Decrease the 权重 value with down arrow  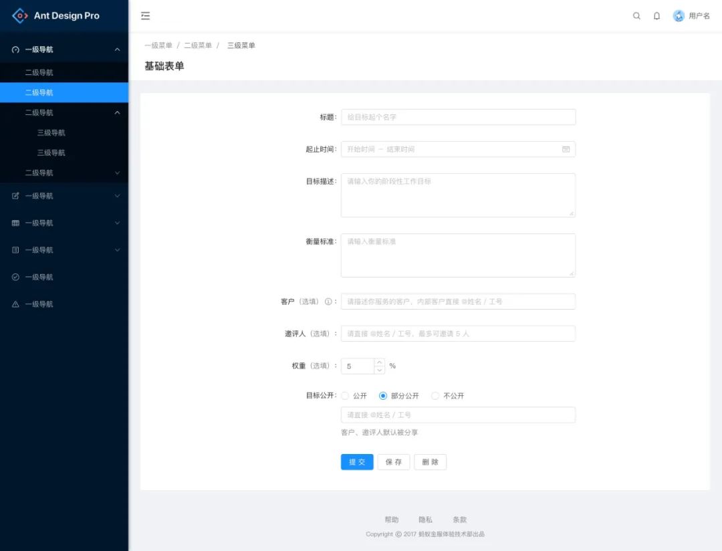point(380,370)
